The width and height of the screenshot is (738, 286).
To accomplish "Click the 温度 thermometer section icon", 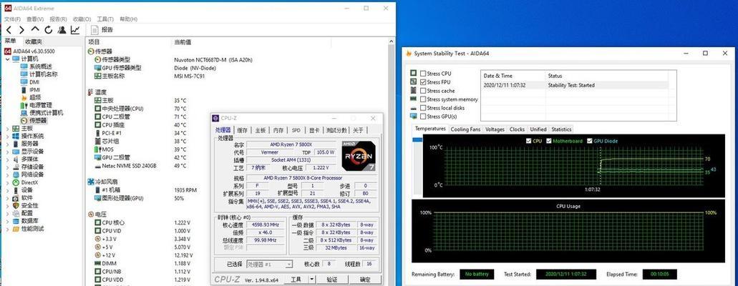I will [90, 92].
